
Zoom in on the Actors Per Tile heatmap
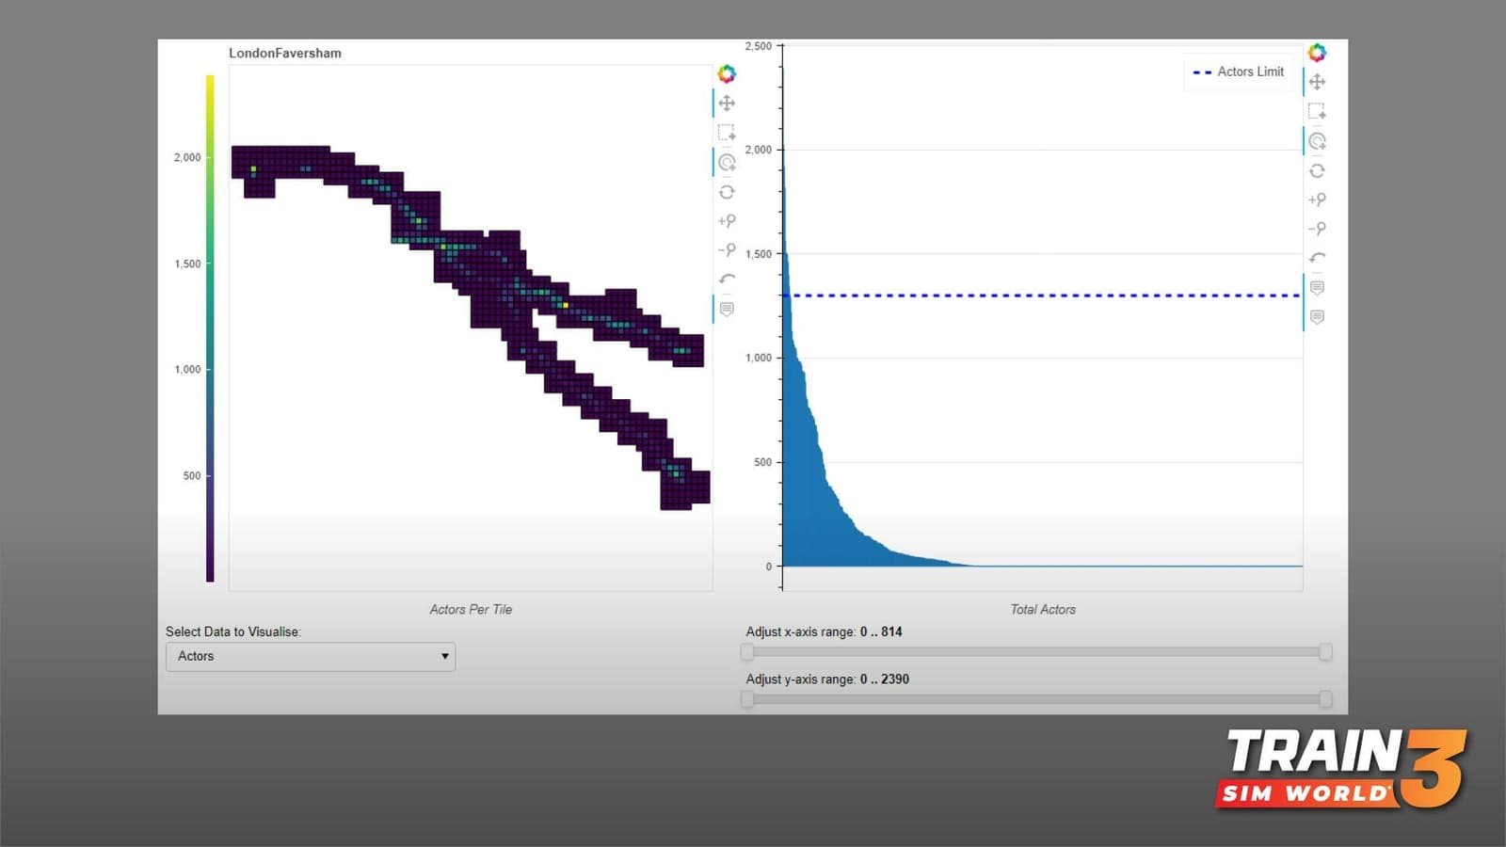727,221
